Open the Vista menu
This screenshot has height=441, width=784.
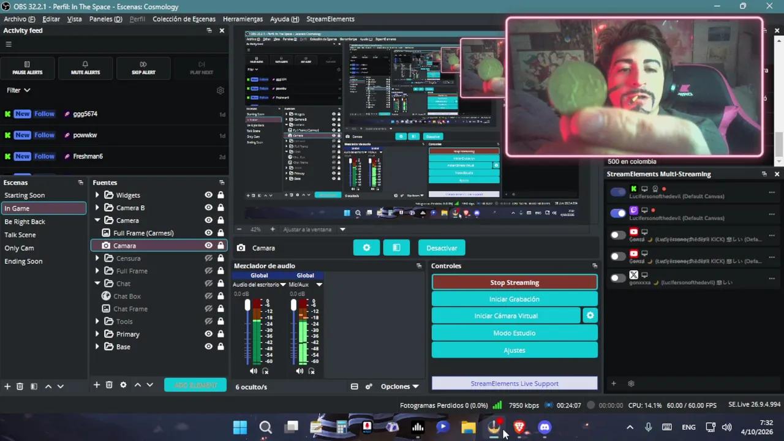pyautogui.click(x=74, y=19)
